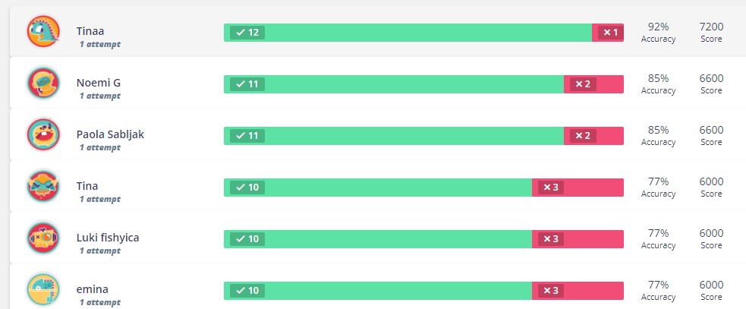The image size is (746, 309).
Task: Select Paola Sabljak's avatar icon
Action: coord(43,134)
